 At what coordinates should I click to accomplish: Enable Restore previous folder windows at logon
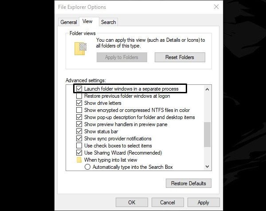coord(79,96)
